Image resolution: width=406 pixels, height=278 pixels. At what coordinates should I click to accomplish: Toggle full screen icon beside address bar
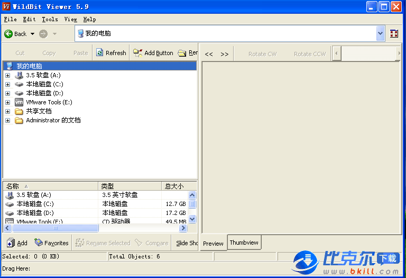click(394, 33)
